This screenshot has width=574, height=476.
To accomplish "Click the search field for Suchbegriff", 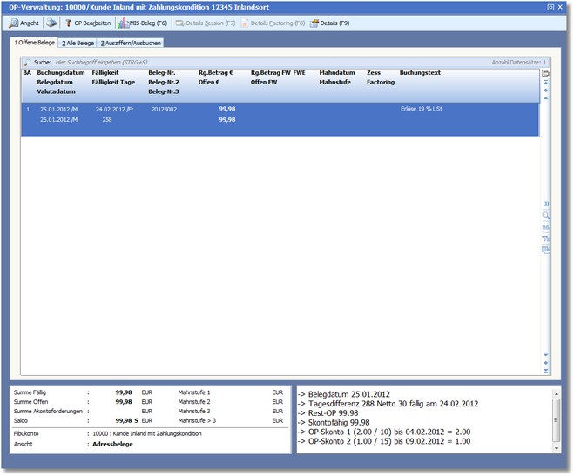I will pyautogui.click(x=261, y=63).
